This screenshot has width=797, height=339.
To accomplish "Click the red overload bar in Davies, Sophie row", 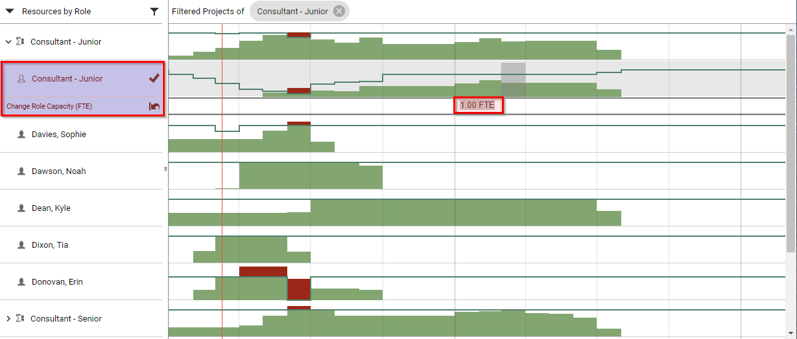I will click(299, 124).
